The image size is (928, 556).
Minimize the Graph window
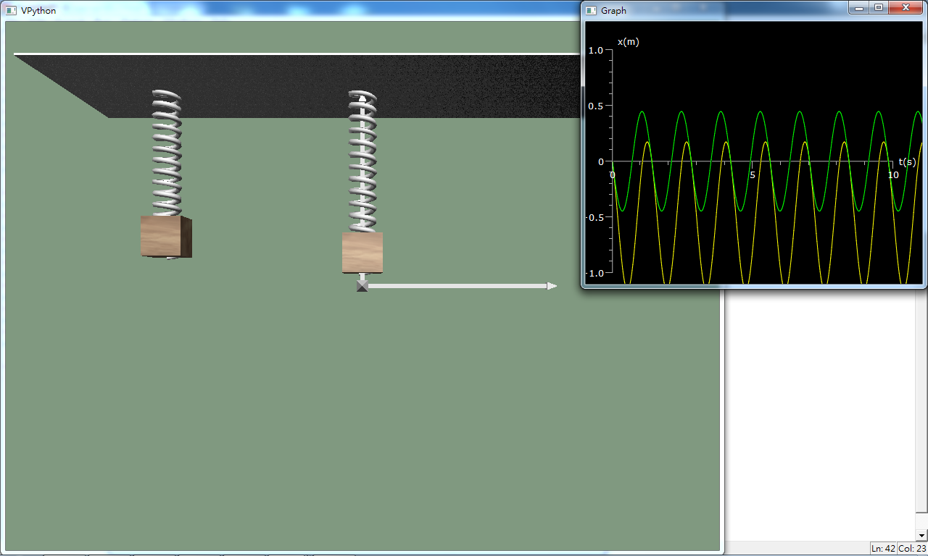[859, 7]
